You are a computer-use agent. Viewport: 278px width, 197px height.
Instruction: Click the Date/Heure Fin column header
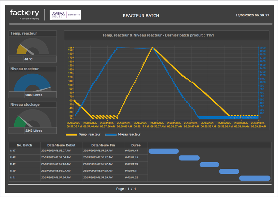tap(103, 145)
